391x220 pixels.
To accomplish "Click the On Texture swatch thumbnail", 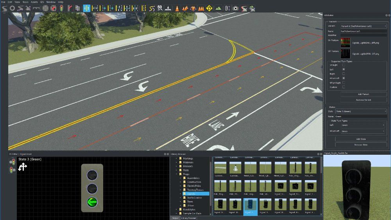I will pos(345,43).
